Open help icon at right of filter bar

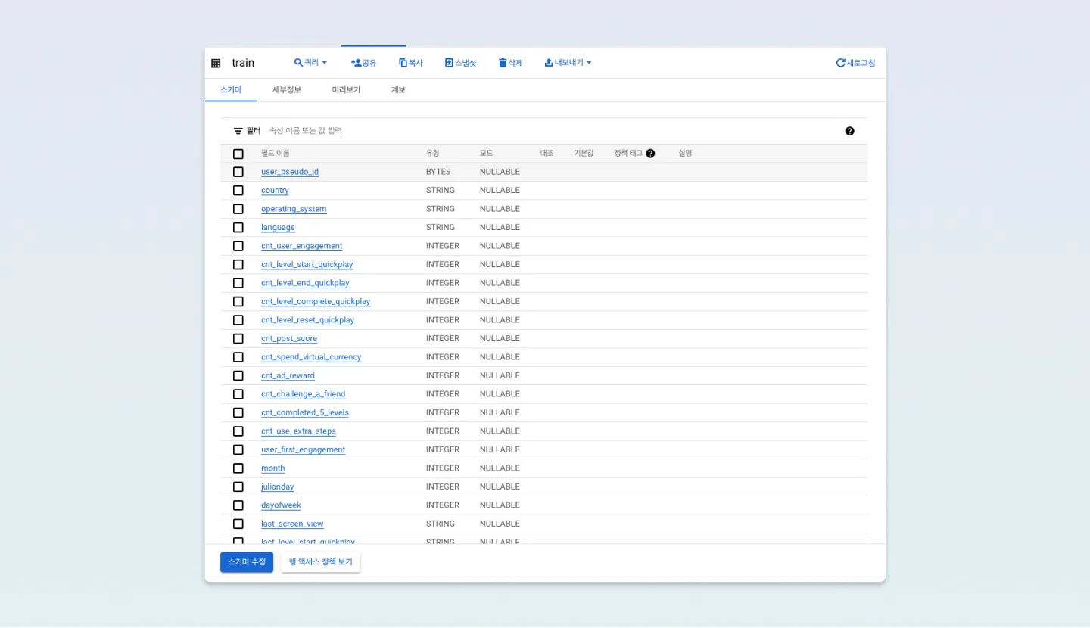[849, 131]
